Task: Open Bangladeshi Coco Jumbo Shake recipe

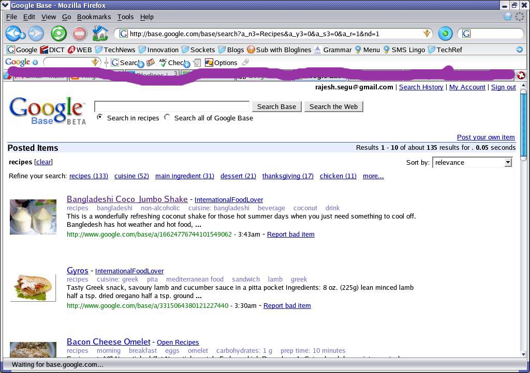Action: point(127,199)
